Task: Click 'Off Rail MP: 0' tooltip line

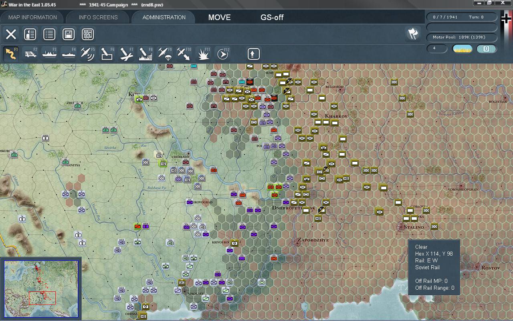Action: click(x=431, y=281)
